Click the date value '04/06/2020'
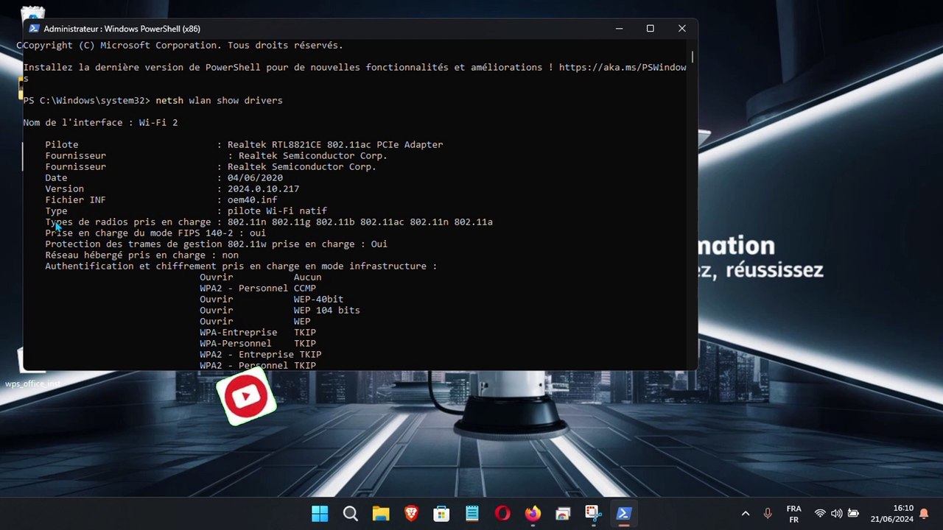 coord(255,178)
